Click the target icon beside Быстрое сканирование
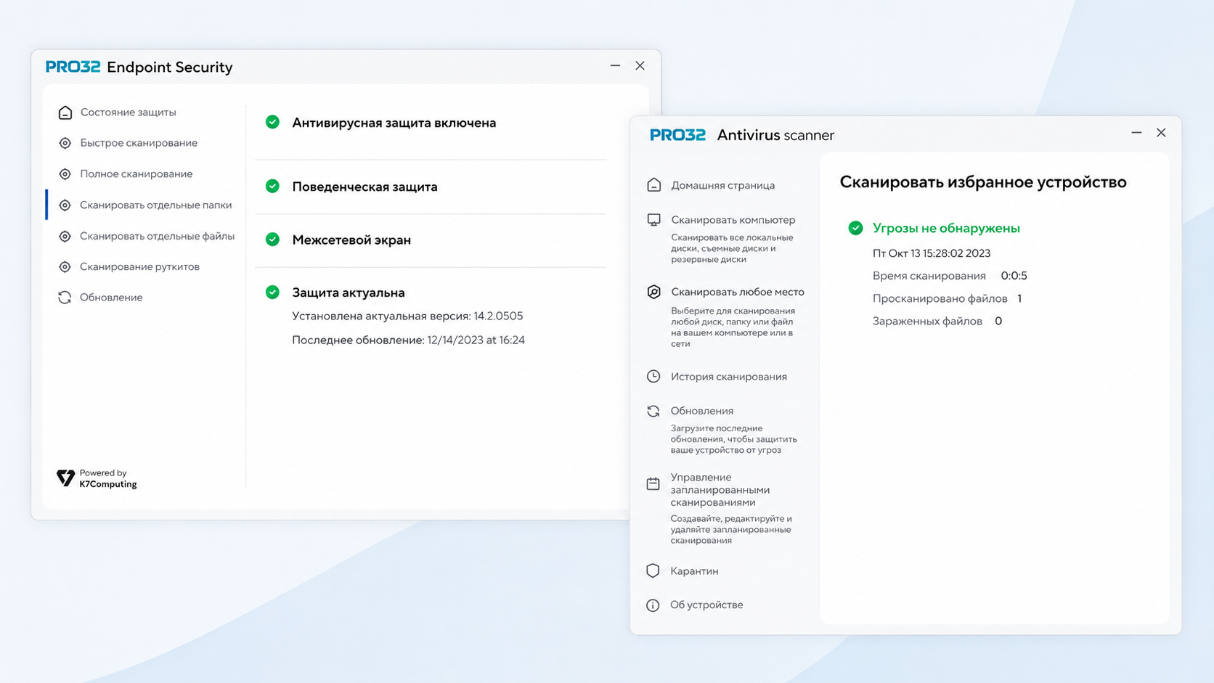The image size is (1214, 683). 65,143
